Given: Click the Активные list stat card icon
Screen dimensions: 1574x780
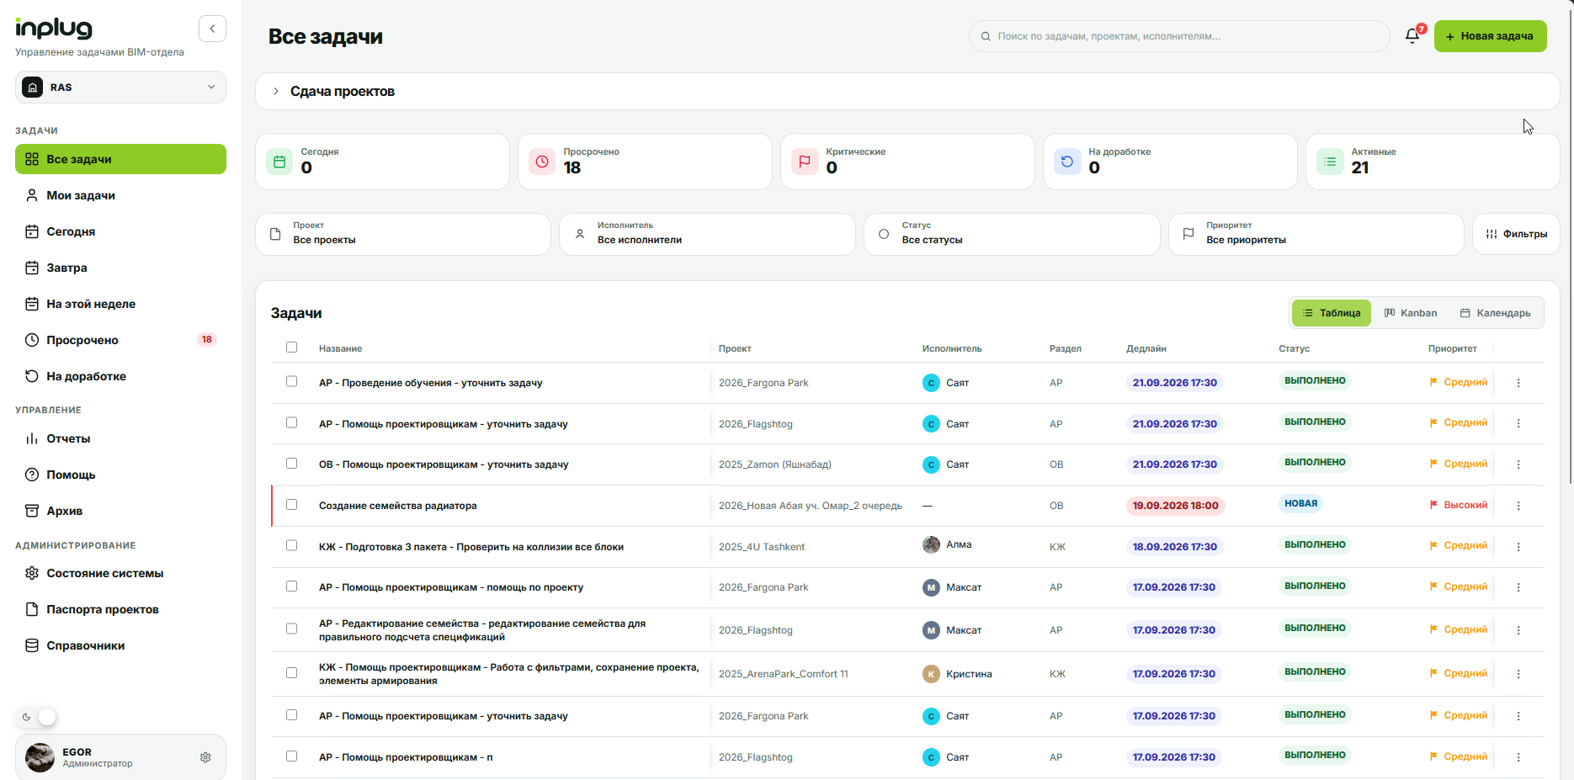Looking at the screenshot, I should coord(1330,161).
